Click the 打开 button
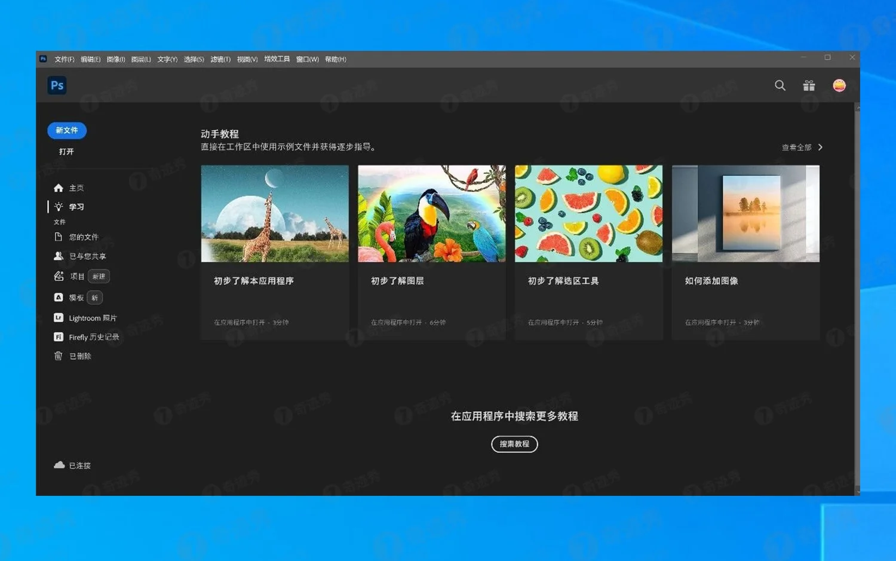The image size is (896, 561). (x=65, y=151)
